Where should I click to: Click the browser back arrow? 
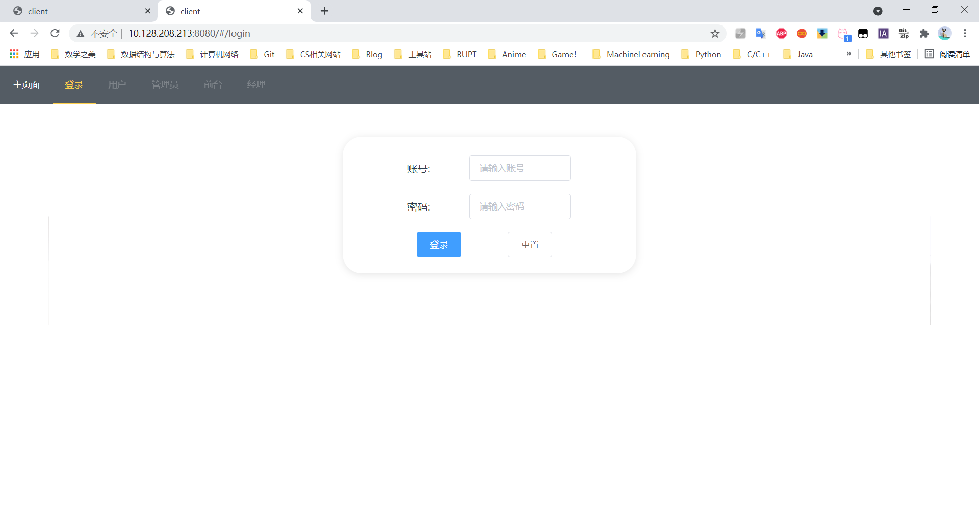[x=14, y=33]
